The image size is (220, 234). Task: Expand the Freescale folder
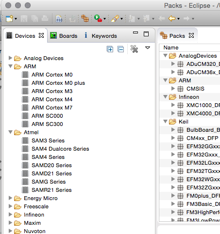[x=10, y=206]
